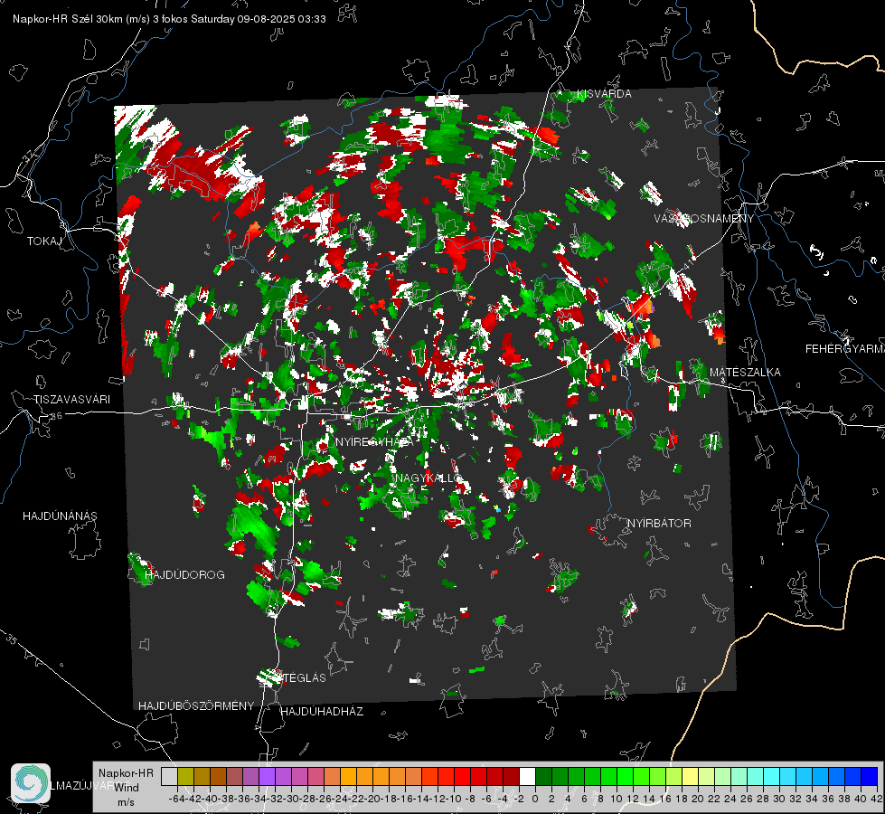
Task: Click the m/s unit label in legend
Action: [126, 802]
